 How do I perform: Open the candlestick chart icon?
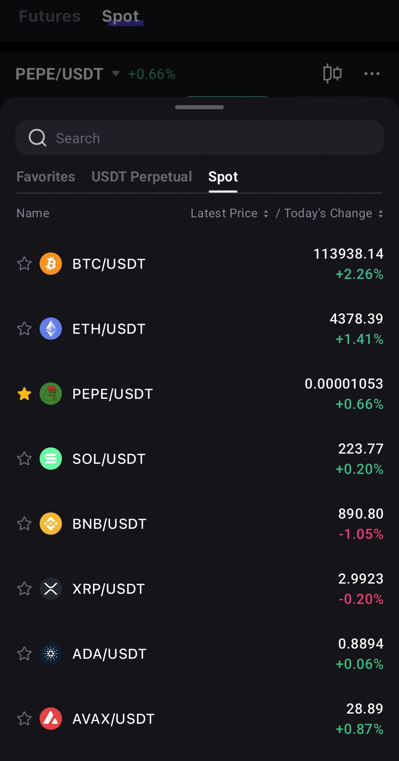coord(332,73)
